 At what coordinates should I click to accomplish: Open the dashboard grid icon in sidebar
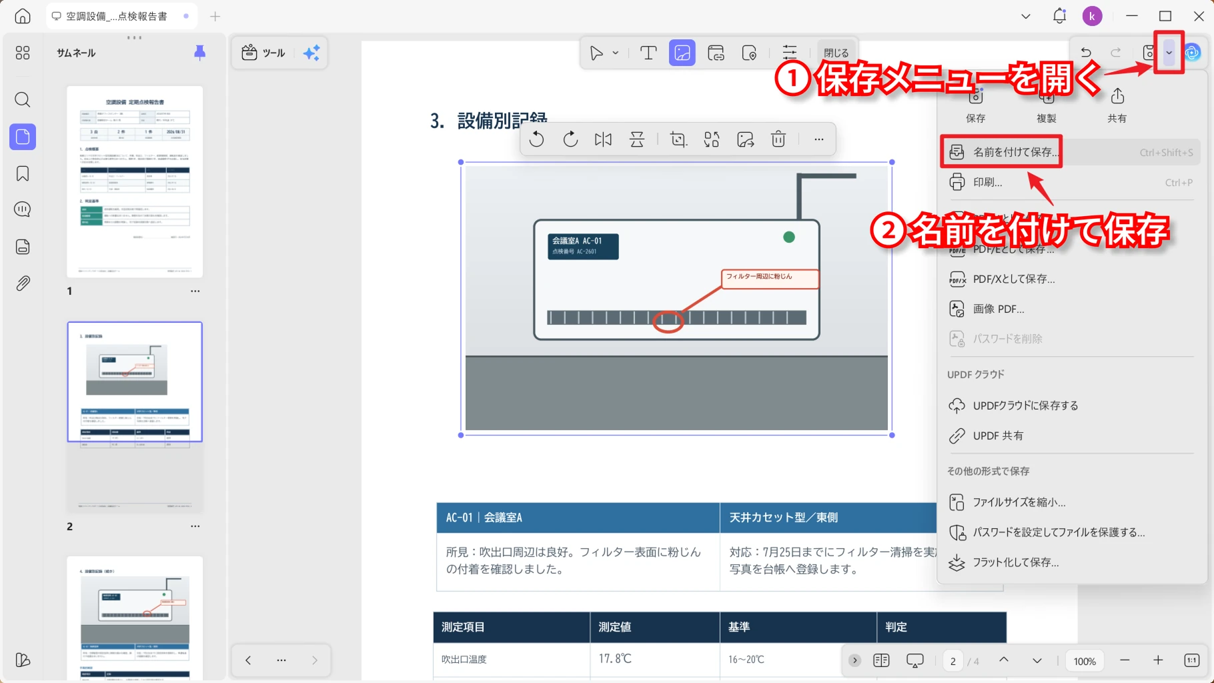[23, 53]
